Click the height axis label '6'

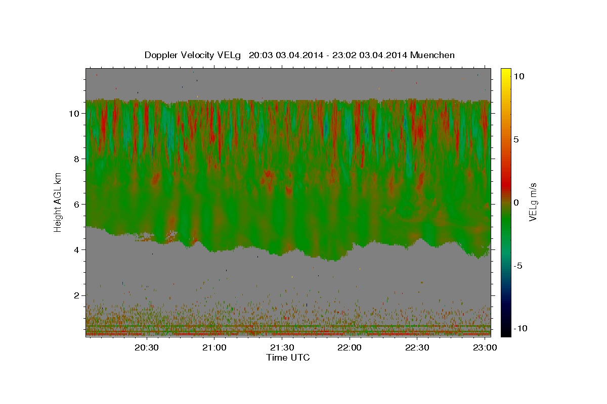click(76, 205)
